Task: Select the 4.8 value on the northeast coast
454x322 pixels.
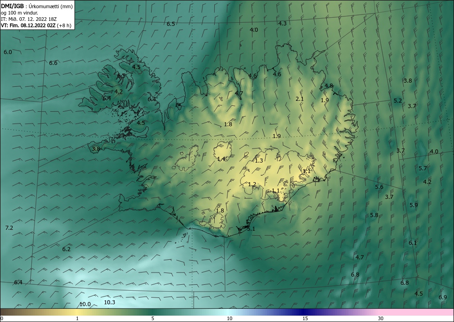Action: click(329, 86)
